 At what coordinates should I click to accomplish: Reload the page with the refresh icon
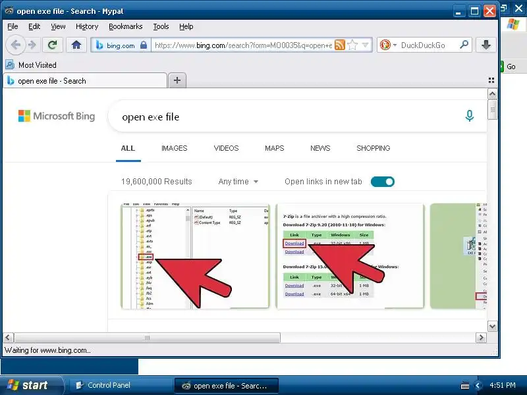tap(53, 45)
